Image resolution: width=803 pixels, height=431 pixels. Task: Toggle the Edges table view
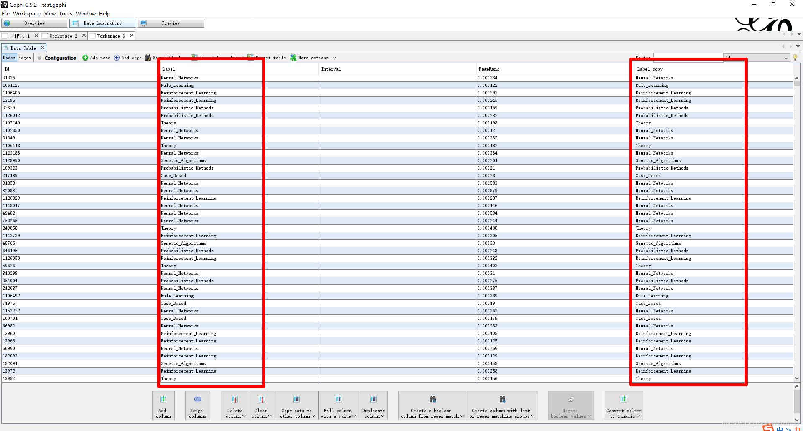coord(25,58)
